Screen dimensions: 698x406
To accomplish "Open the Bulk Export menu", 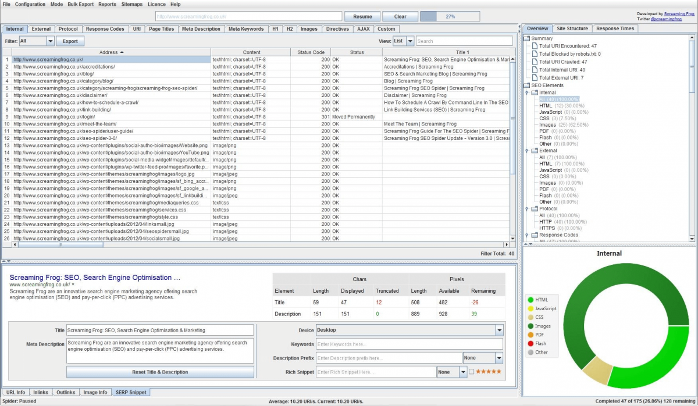I will point(80,4).
